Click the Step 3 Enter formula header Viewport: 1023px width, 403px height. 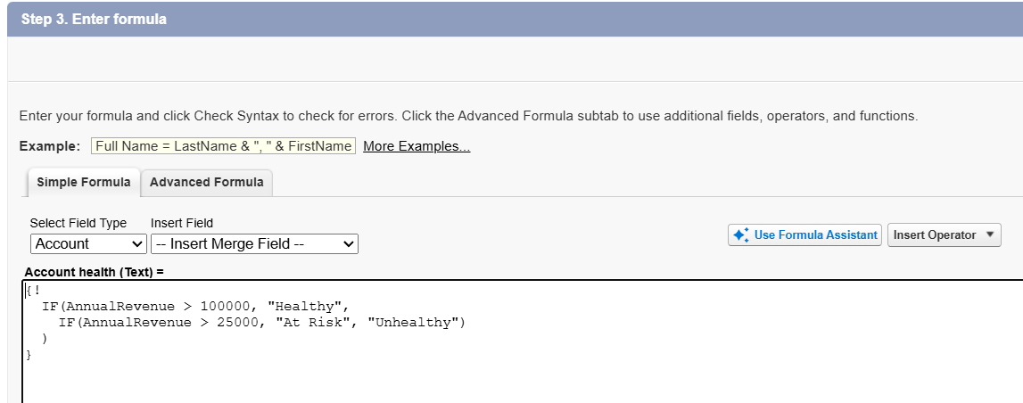(94, 19)
